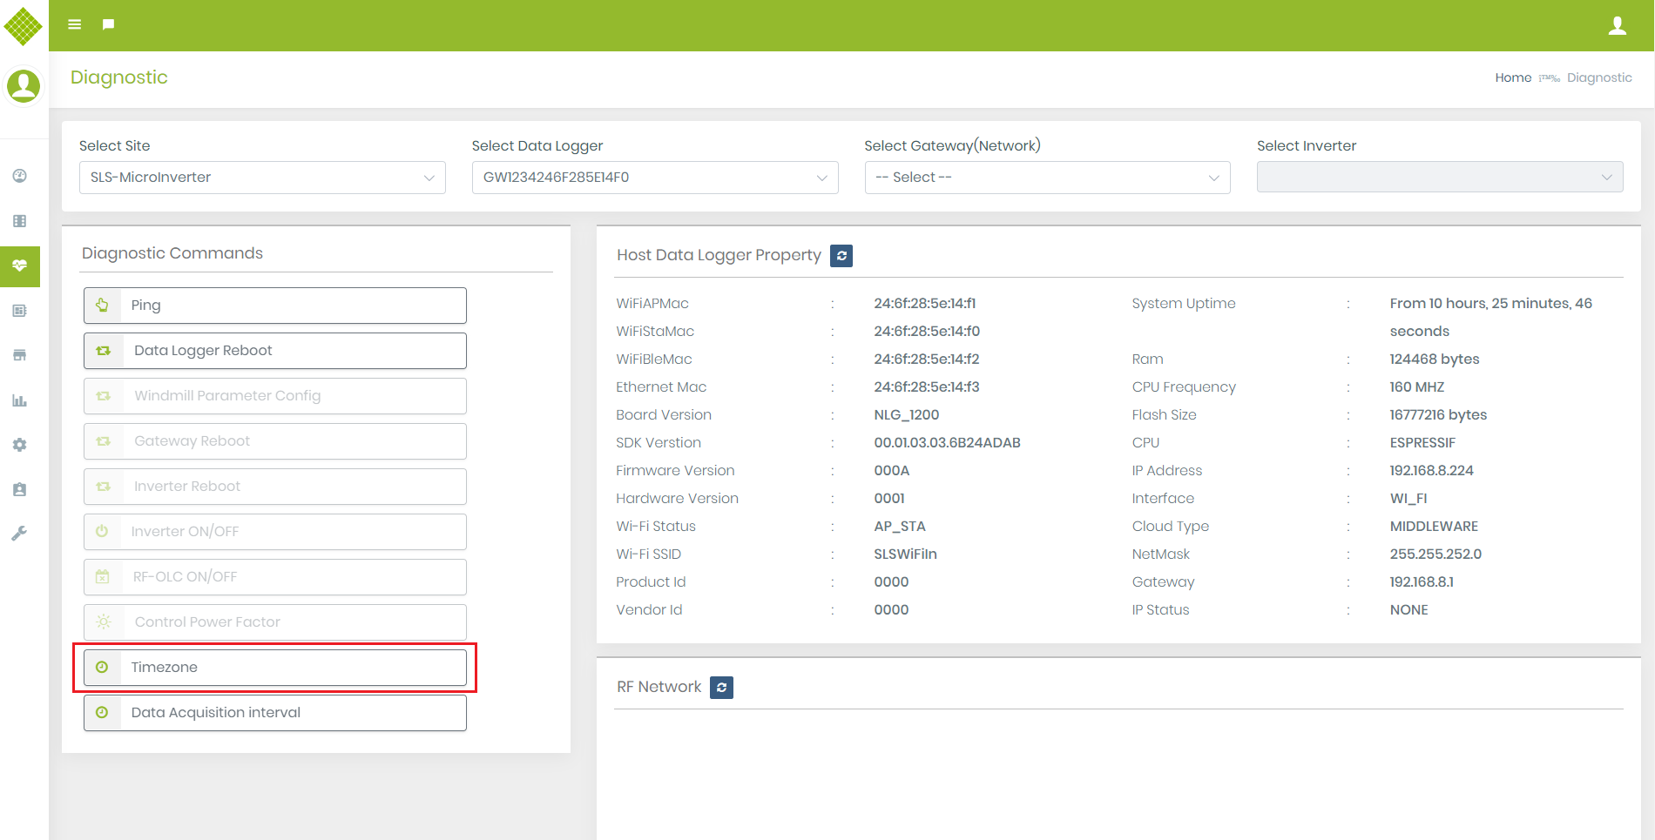Open the store icon in sidebar

20,355
